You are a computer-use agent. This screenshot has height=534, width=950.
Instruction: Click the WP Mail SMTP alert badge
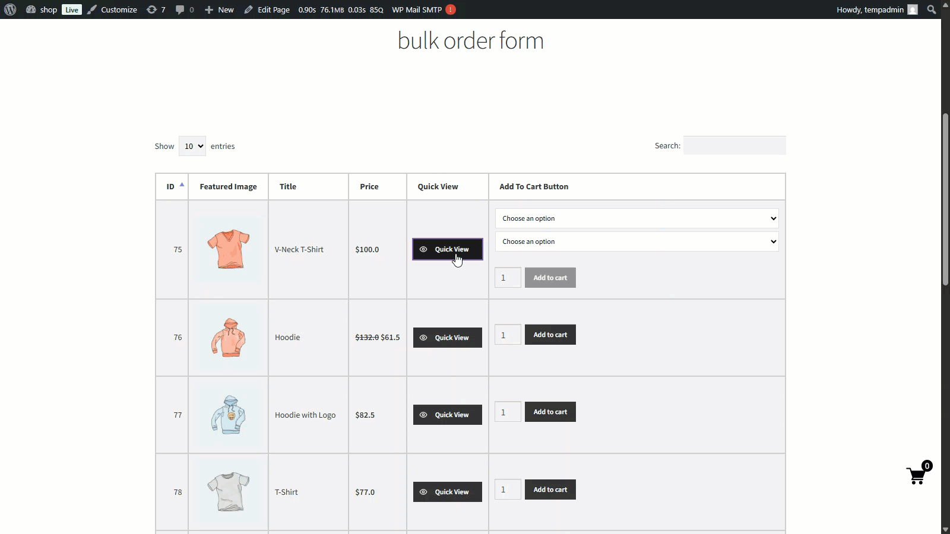(451, 9)
